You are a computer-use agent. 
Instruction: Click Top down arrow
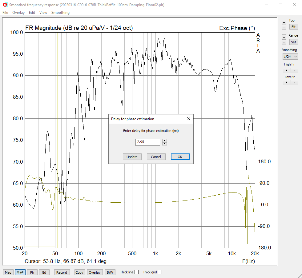[284, 27]
